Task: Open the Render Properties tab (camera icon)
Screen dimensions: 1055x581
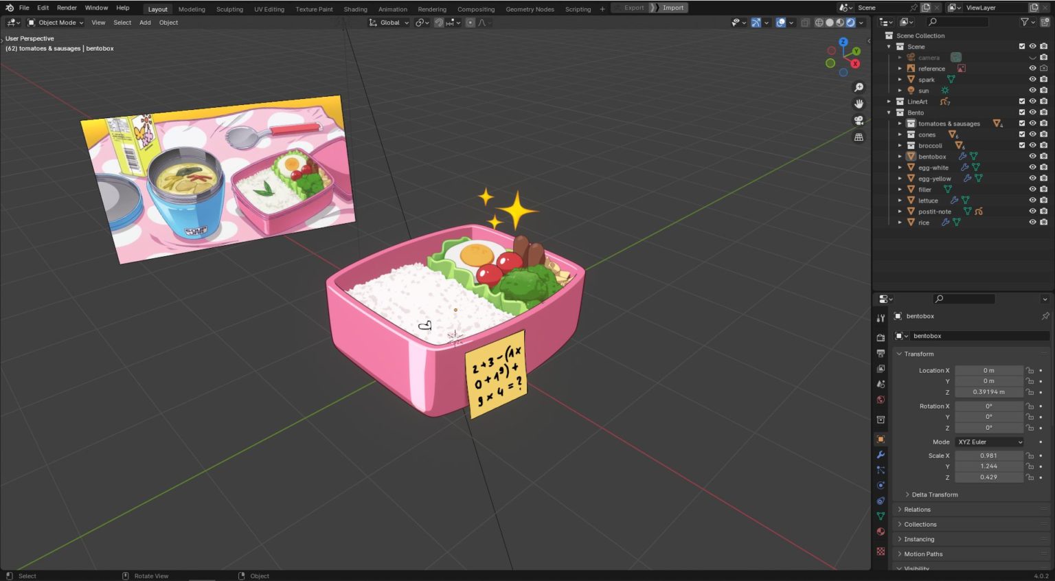Action: [881, 337]
